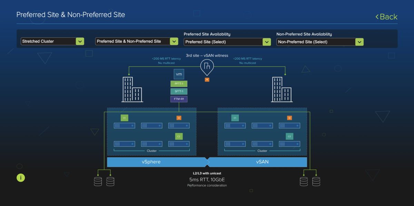Viewport: 414px width, 206px height.
Task: Select the preferred site building icon
Action: click(x=132, y=90)
